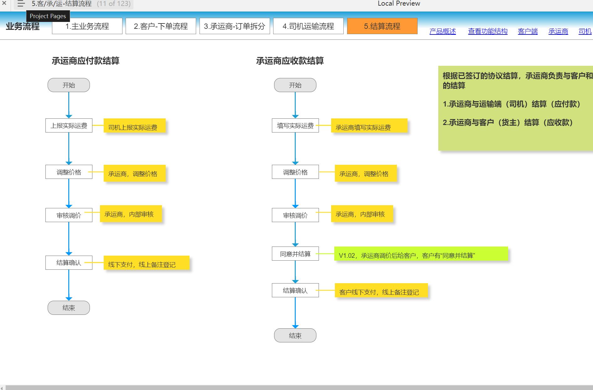Click page title 5.客/承/运-结算流程
593x390 pixels.
click(x=61, y=4)
